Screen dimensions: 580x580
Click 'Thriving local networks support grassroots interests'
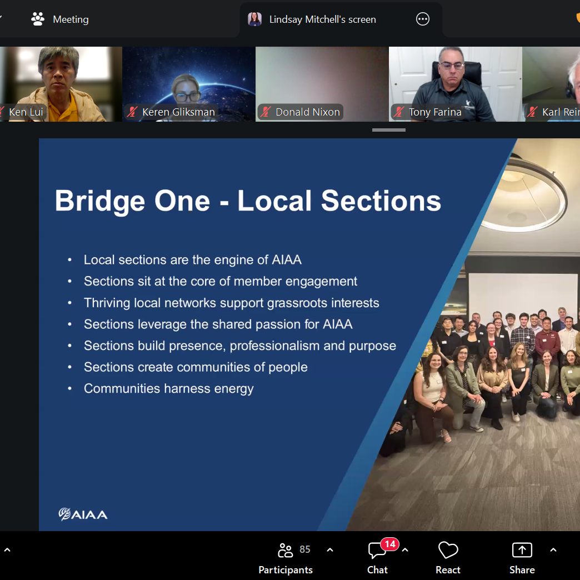point(231,303)
